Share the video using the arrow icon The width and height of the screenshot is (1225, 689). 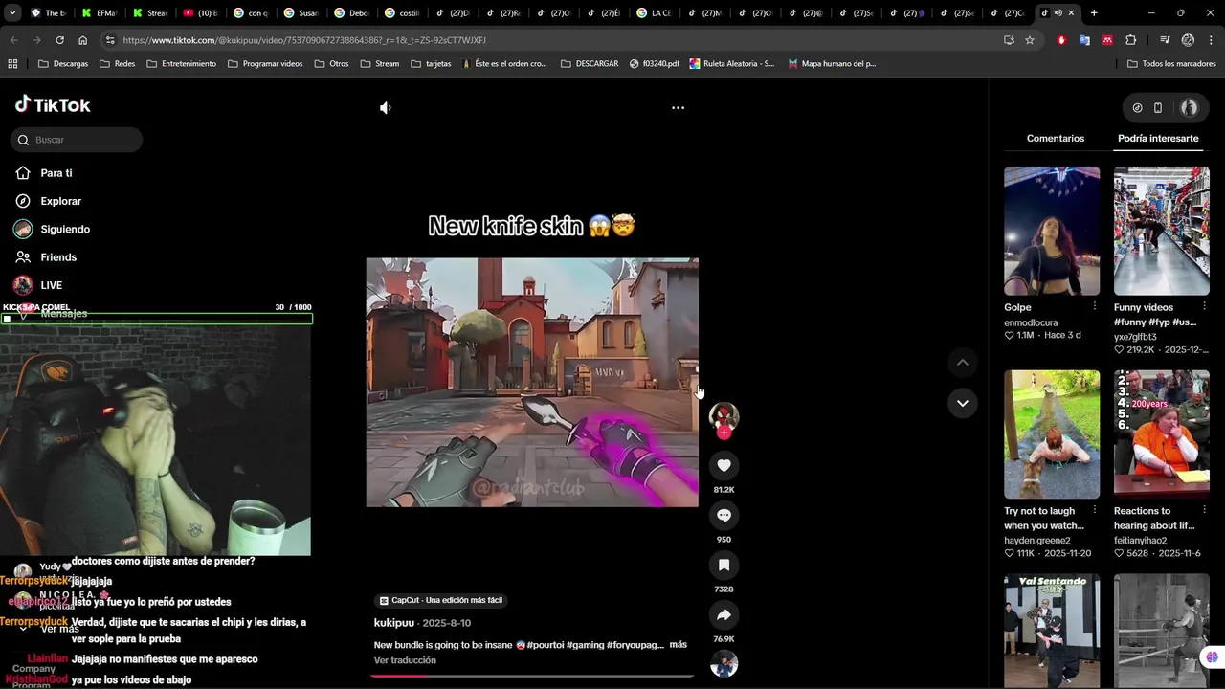point(724,614)
